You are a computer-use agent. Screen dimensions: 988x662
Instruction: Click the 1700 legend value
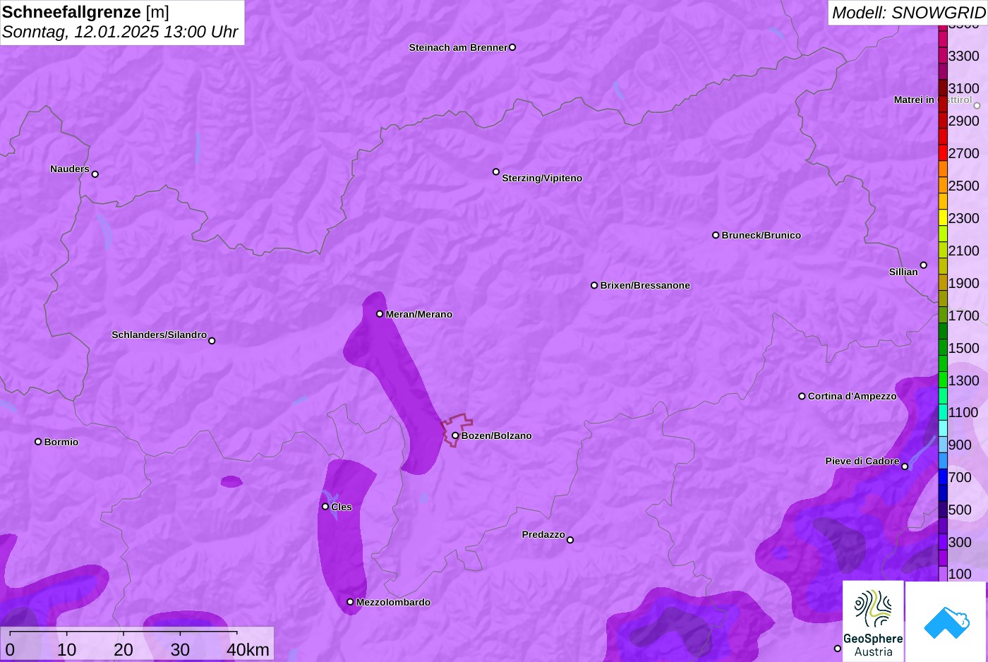pos(964,315)
